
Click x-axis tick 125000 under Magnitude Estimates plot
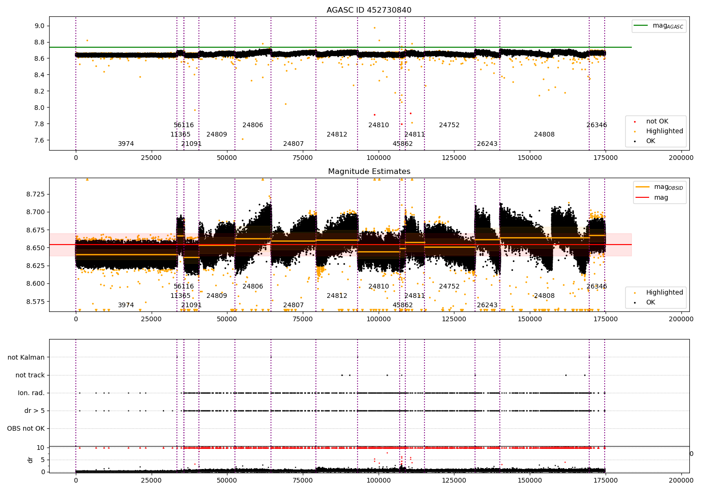(454, 319)
